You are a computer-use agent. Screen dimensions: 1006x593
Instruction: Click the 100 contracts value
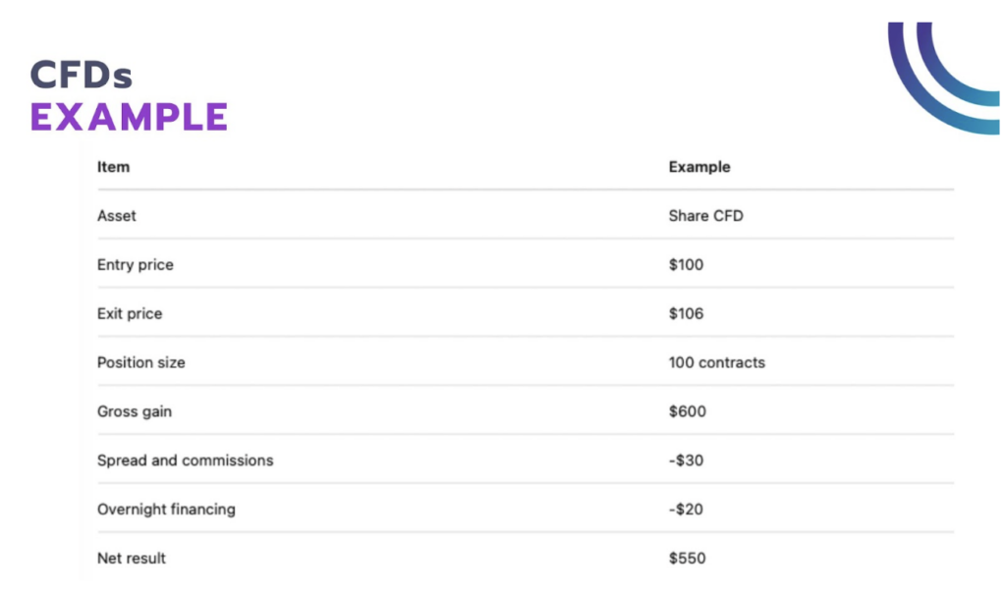tap(717, 362)
